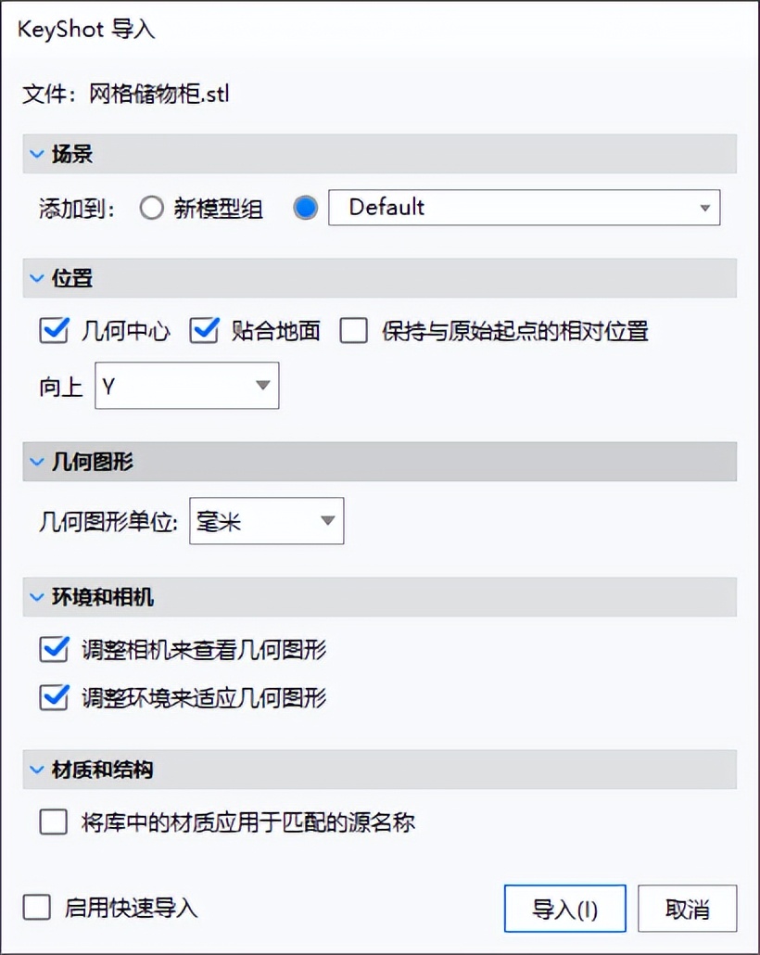Disable 调整环境来适应几何图形 option
This screenshot has height=955, width=760.
coord(53,698)
